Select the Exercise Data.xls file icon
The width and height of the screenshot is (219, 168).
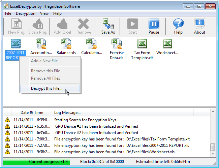[117, 44]
